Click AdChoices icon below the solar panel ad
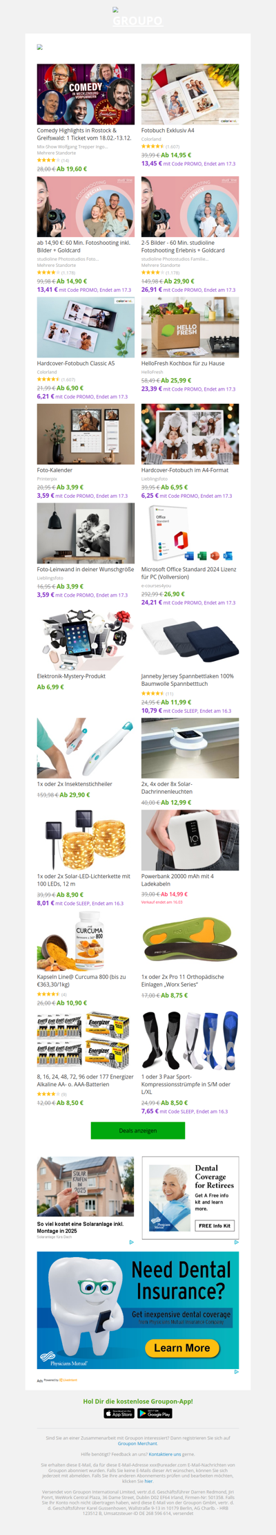Viewport: 276px width, 1535px height. click(132, 1243)
